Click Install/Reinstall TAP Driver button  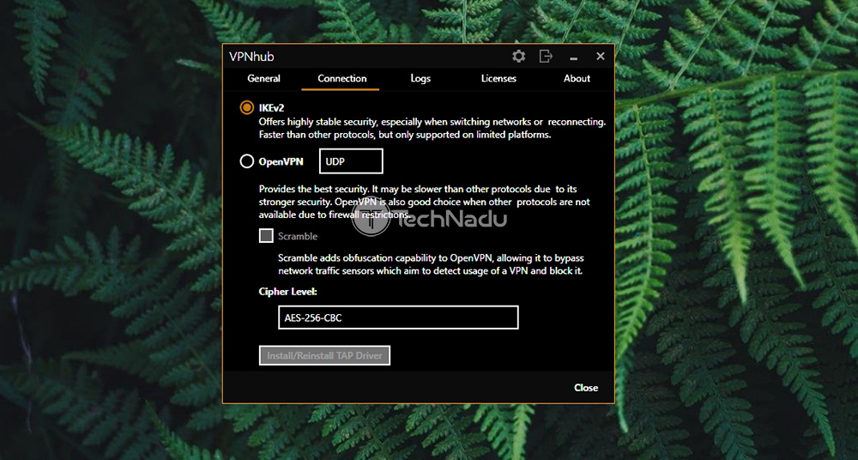point(324,355)
